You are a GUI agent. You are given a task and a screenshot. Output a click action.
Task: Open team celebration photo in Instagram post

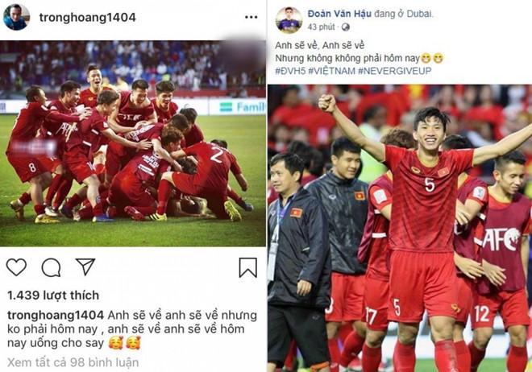pyautogui.click(x=133, y=143)
